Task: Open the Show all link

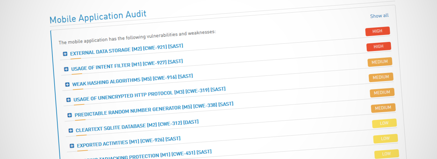Action: 379,16
